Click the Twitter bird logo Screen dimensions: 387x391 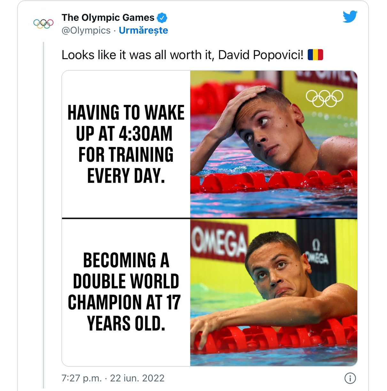(350, 17)
